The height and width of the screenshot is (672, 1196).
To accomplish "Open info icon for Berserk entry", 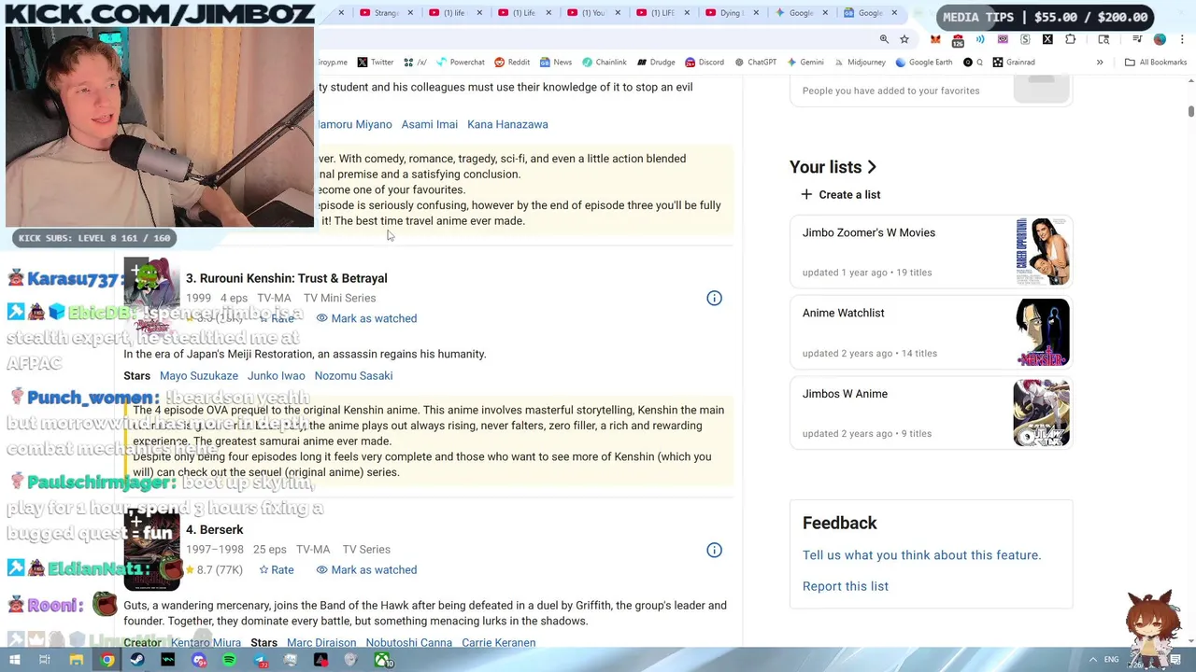I will [714, 550].
